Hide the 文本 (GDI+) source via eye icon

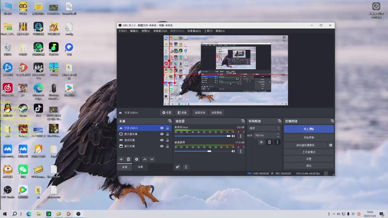162,128
